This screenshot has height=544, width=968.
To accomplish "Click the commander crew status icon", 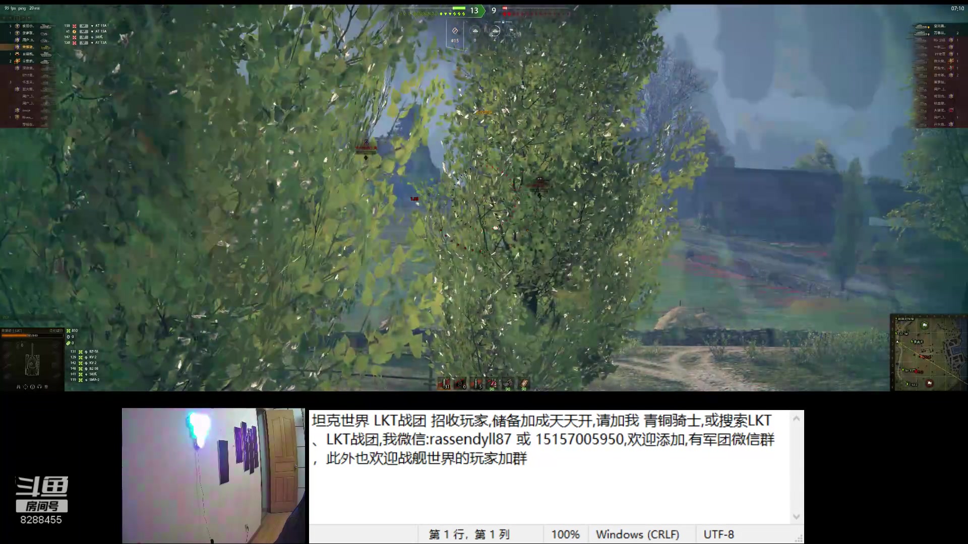I will (x=19, y=387).
